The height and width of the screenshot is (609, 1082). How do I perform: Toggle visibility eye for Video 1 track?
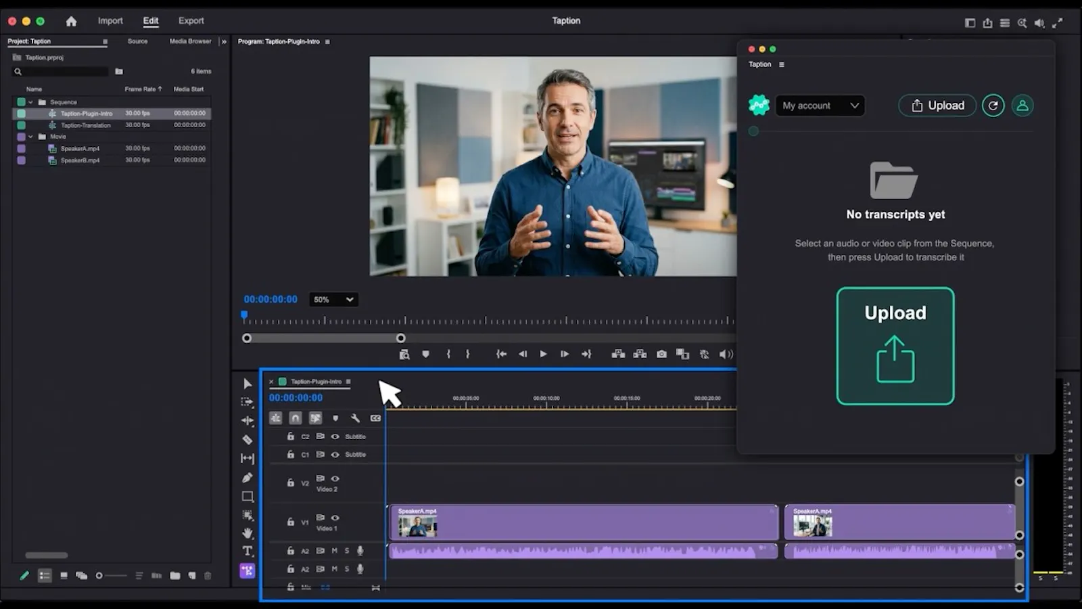coord(335,518)
